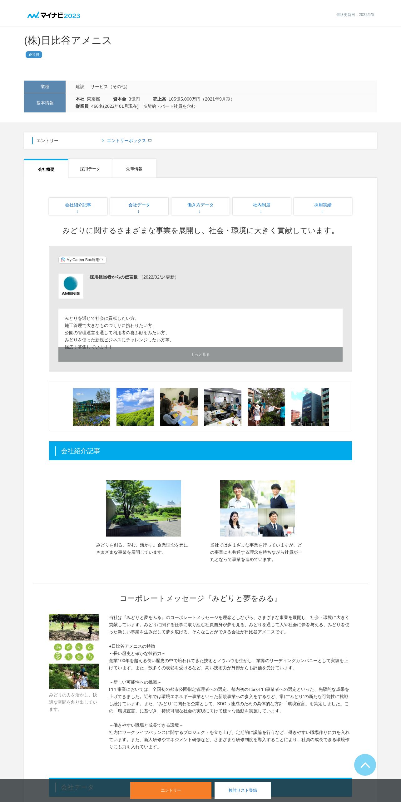Click the orange エントリー button
Viewport: 401px width, 802px height.
(171, 790)
